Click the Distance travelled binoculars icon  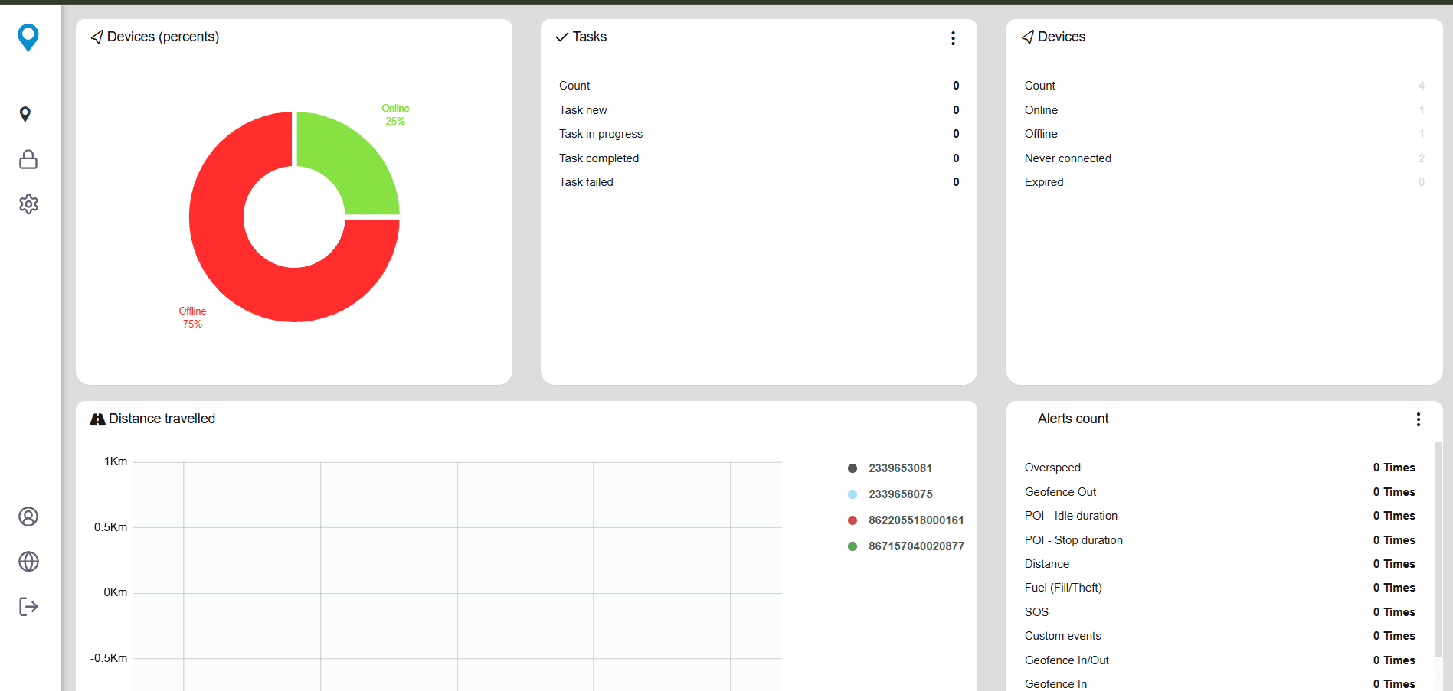tap(97, 419)
